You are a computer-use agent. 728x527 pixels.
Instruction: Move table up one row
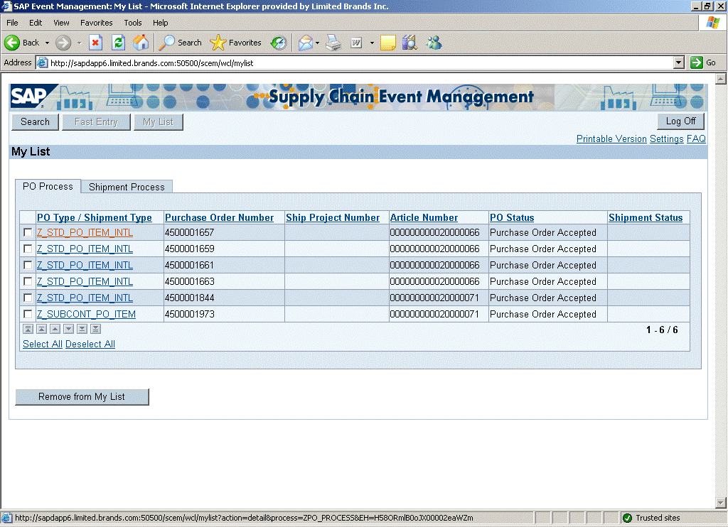pyautogui.click(x=55, y=329)
